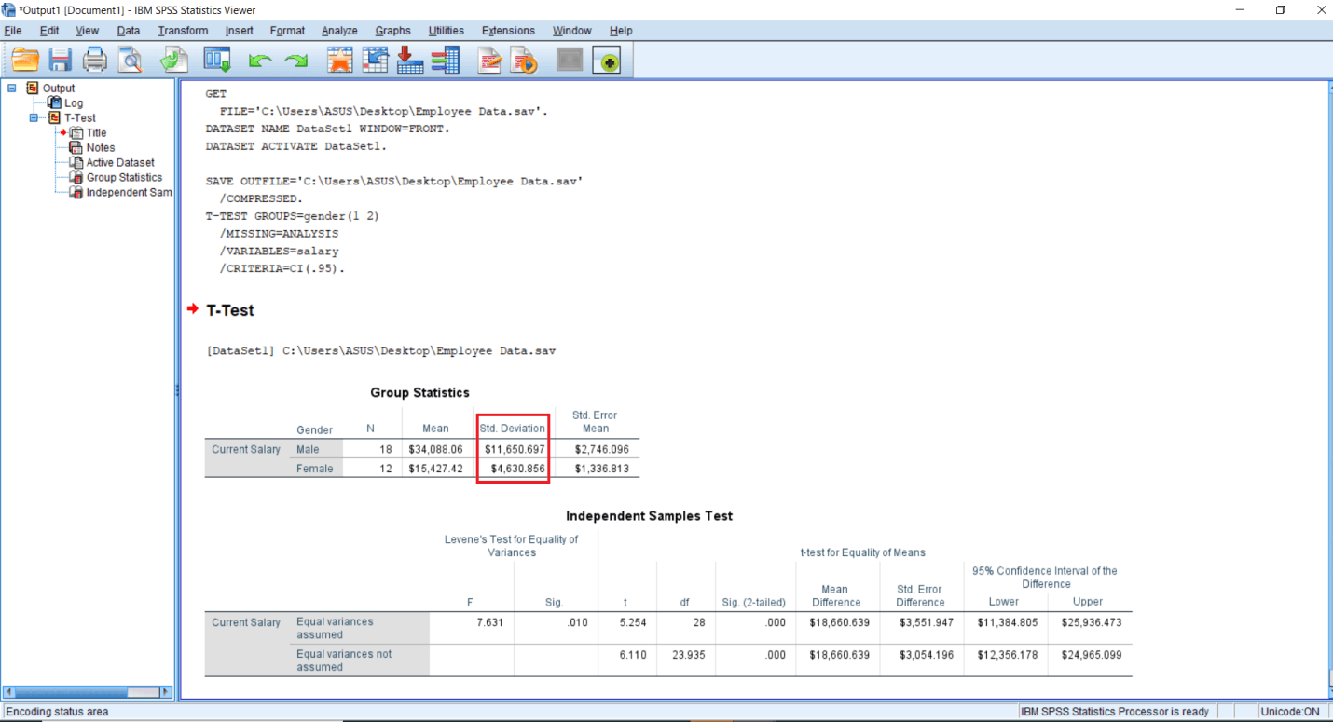
Task: Save the output with floppy disk icon
Action: tap(61, 61)
